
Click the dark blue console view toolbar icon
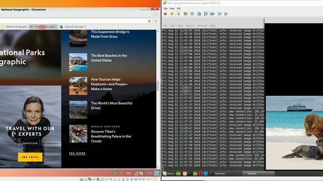pos(205,14)
